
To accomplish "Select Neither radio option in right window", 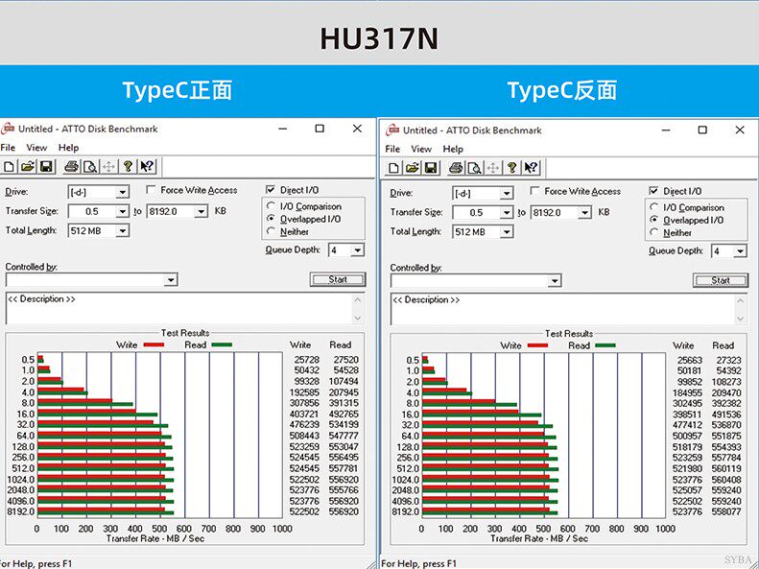I will pyautogui.click(x=654, y=232).
